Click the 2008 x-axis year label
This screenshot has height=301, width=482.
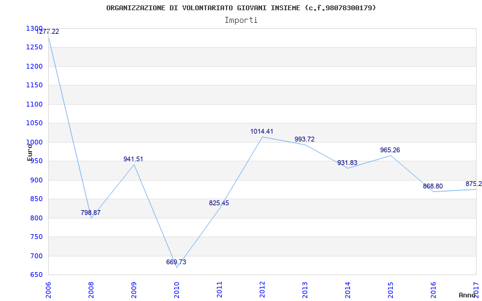click(x=91, y=290)
